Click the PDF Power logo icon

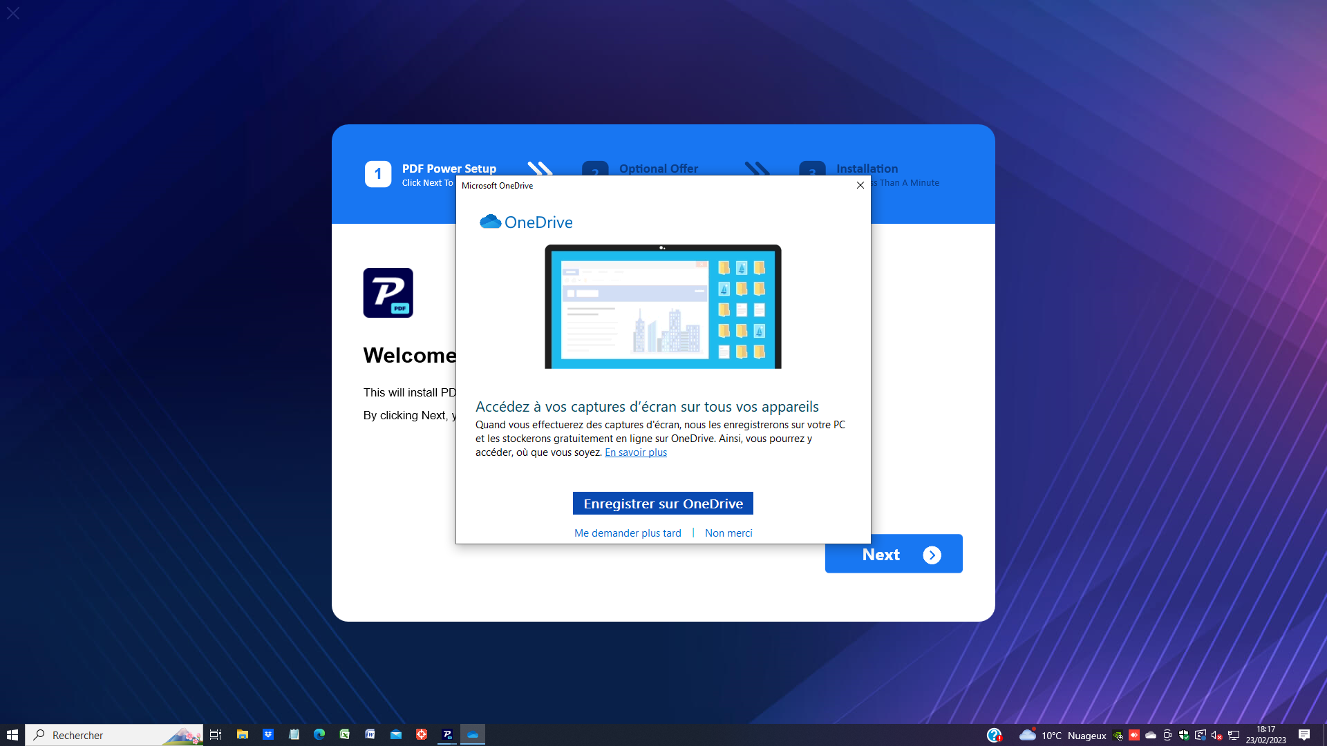[388, 293]
